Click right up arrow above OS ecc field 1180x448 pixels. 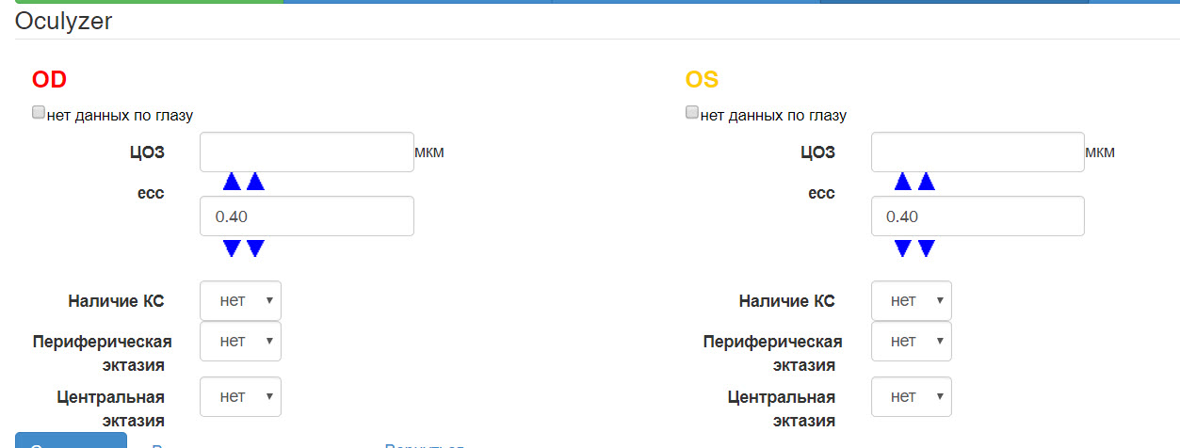927,182
